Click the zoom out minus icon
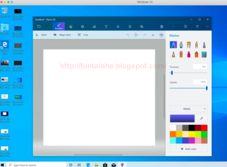Viewport: 227px width, 167px height. [x=144, y=35]
